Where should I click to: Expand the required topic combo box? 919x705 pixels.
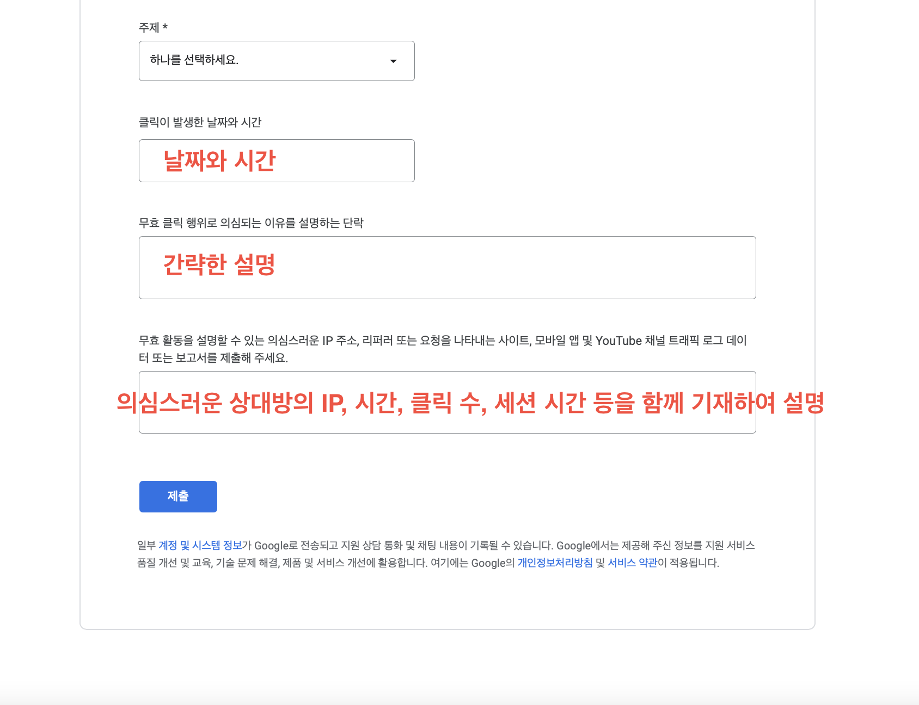click(277, 61)
